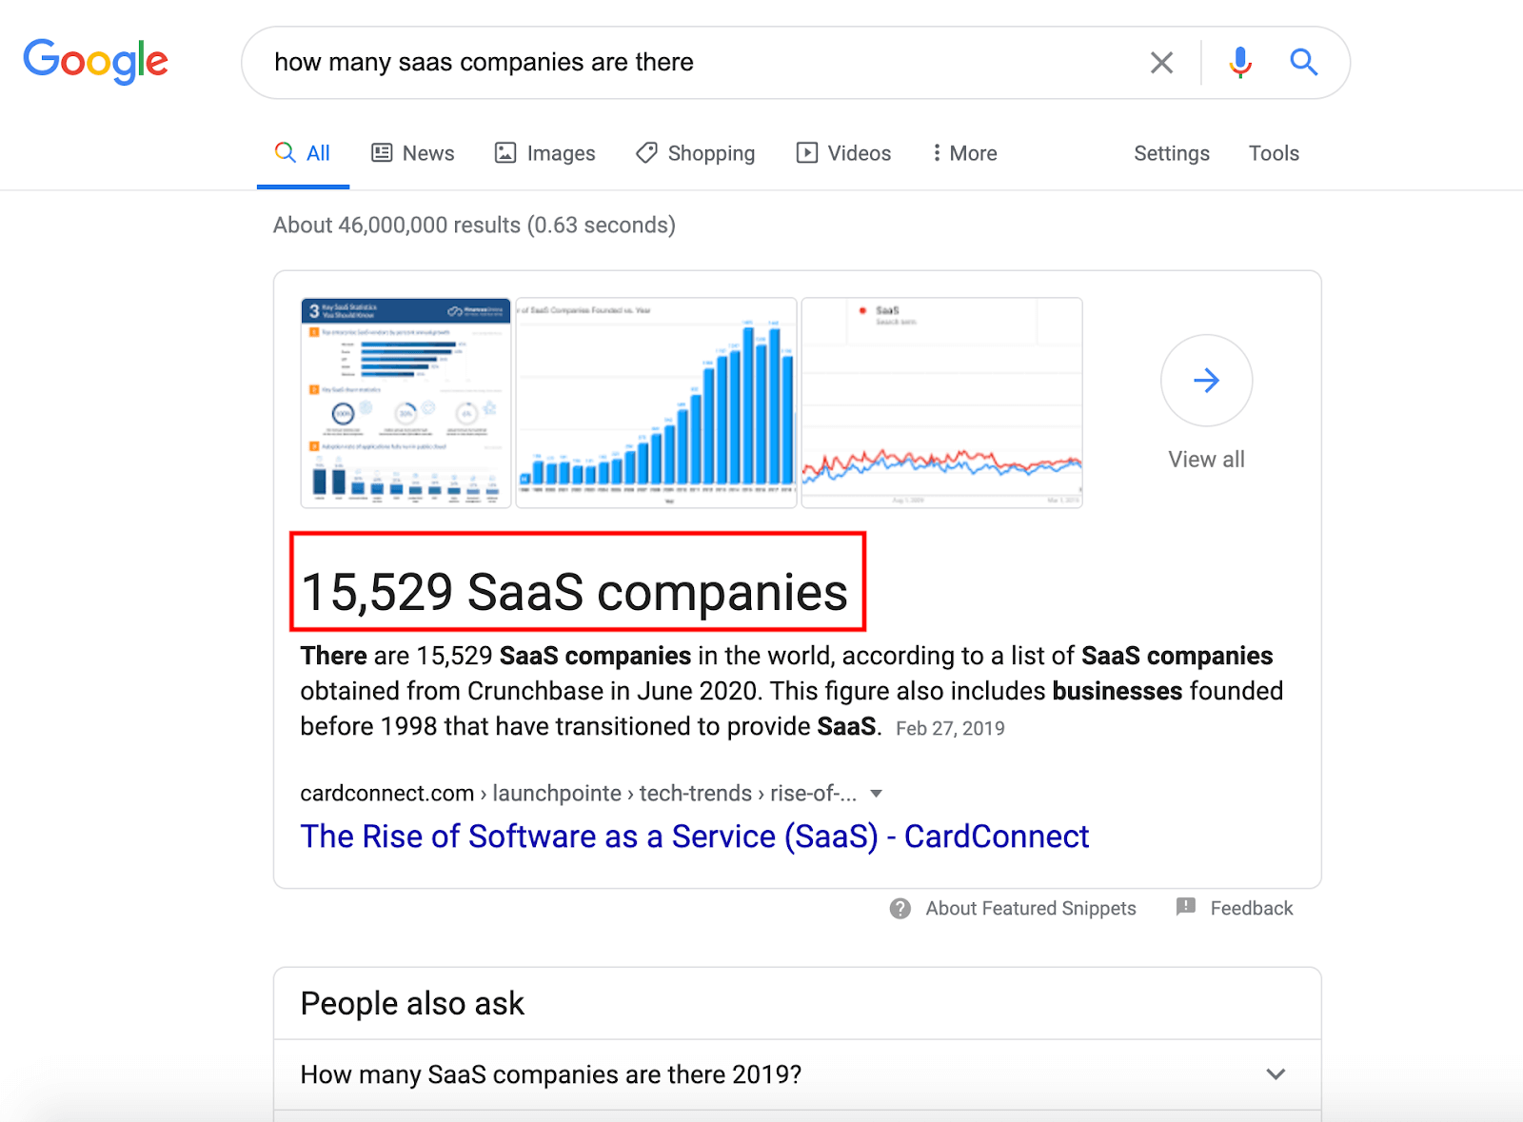Open the More options menu
The image size is (1523, 1122).
(x=964, y=153)
